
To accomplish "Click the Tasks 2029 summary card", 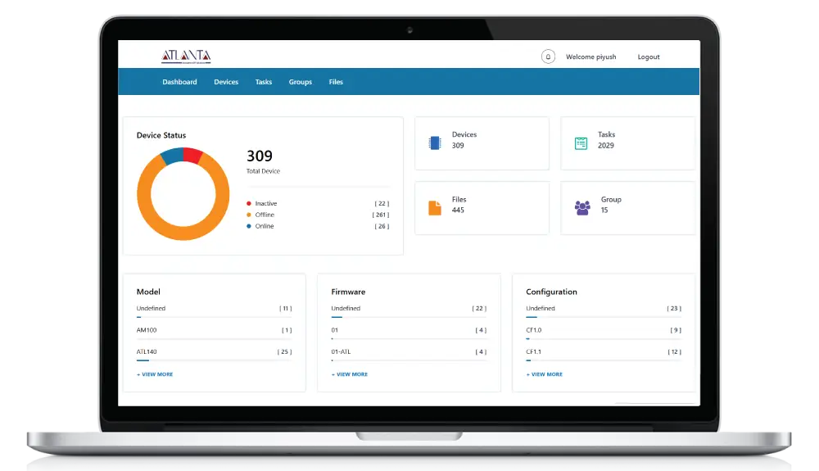I will click(627, 143).
